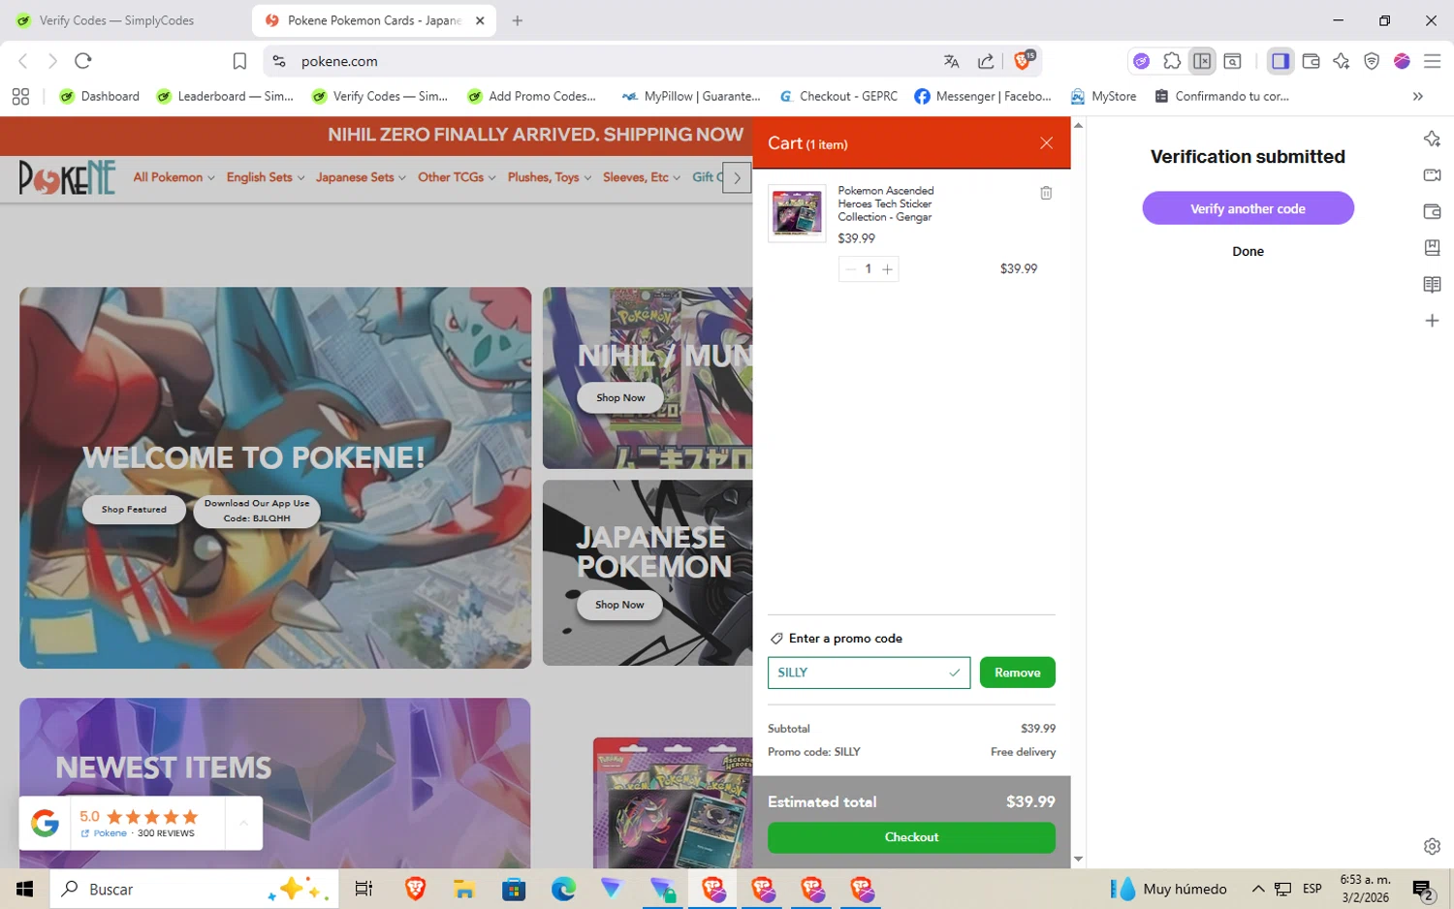Screen dimensions: 1454x909
Task: Open the Checkout - GEPRC bookmark
Action: tap(838, 96)
